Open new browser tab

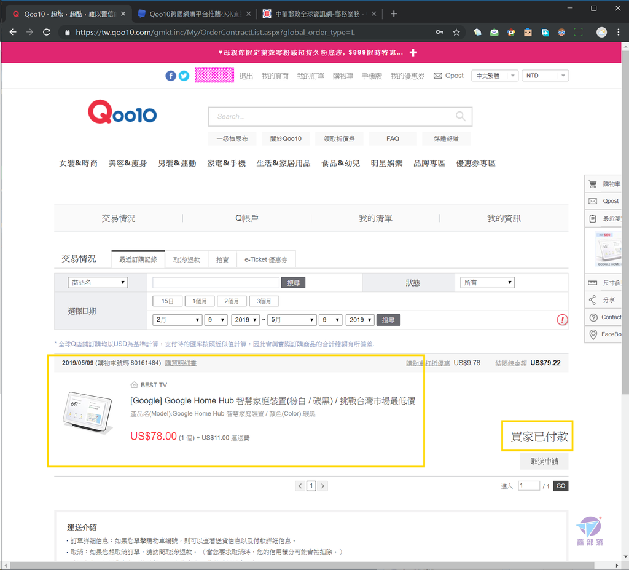[x=394, y=14]
